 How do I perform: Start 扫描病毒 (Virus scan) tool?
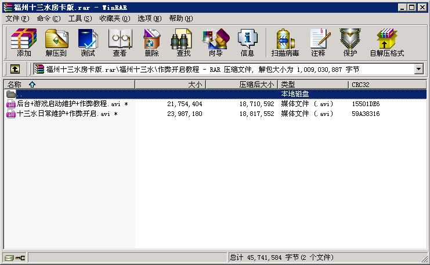click(x=285, y=42)
